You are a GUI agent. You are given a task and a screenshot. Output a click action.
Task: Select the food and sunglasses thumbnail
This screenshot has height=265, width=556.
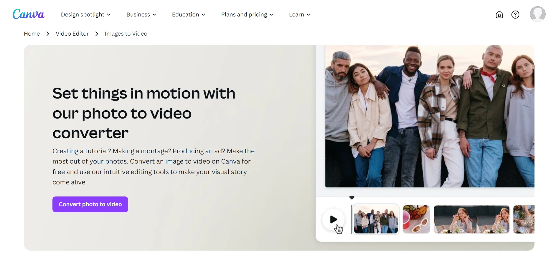click(416, 219)
